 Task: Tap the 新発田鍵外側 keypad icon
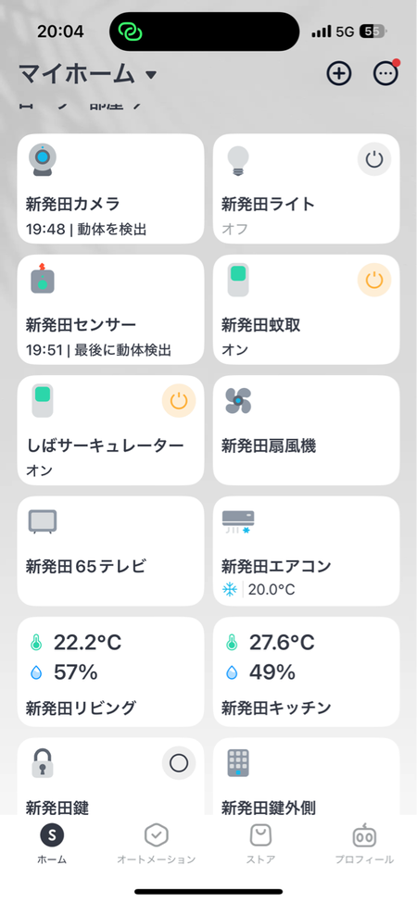[238, 763]
